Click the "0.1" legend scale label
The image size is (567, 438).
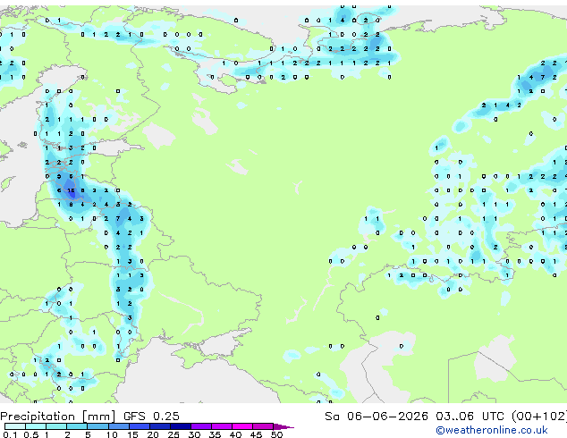10,434
